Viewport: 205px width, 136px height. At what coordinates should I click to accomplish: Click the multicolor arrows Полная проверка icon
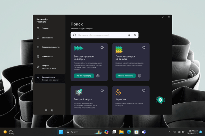[x=119, y=50]
